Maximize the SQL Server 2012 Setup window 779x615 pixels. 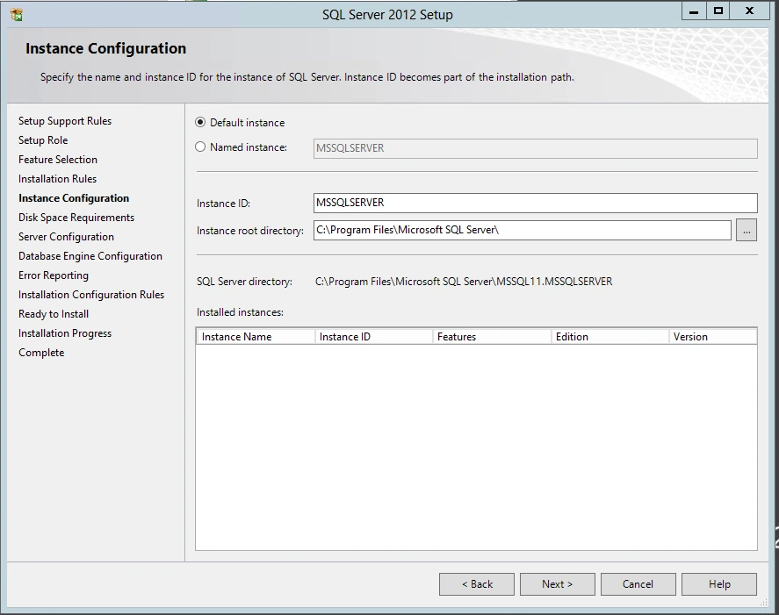pyautogui.click(x=718, y=11)
